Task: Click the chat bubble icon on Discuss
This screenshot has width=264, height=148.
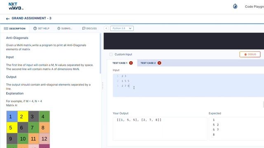Action: point(84,28)
